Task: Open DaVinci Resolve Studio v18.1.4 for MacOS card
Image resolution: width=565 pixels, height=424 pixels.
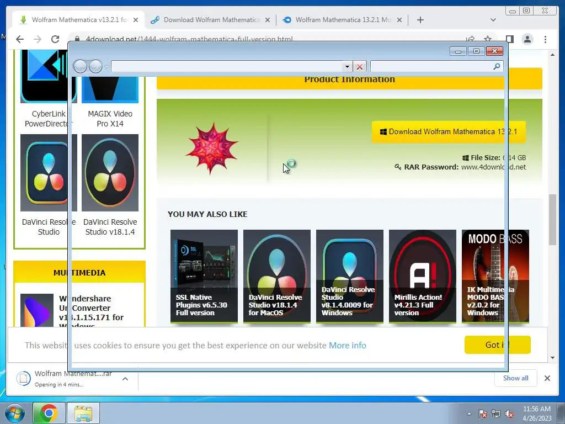Action: pos(277,276)
